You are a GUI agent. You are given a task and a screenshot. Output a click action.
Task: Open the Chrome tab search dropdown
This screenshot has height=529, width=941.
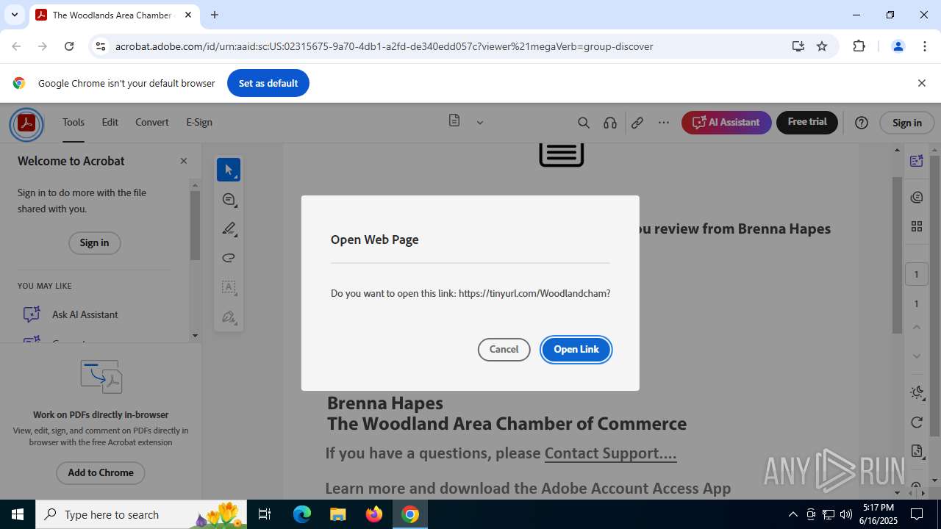point(14,15)
